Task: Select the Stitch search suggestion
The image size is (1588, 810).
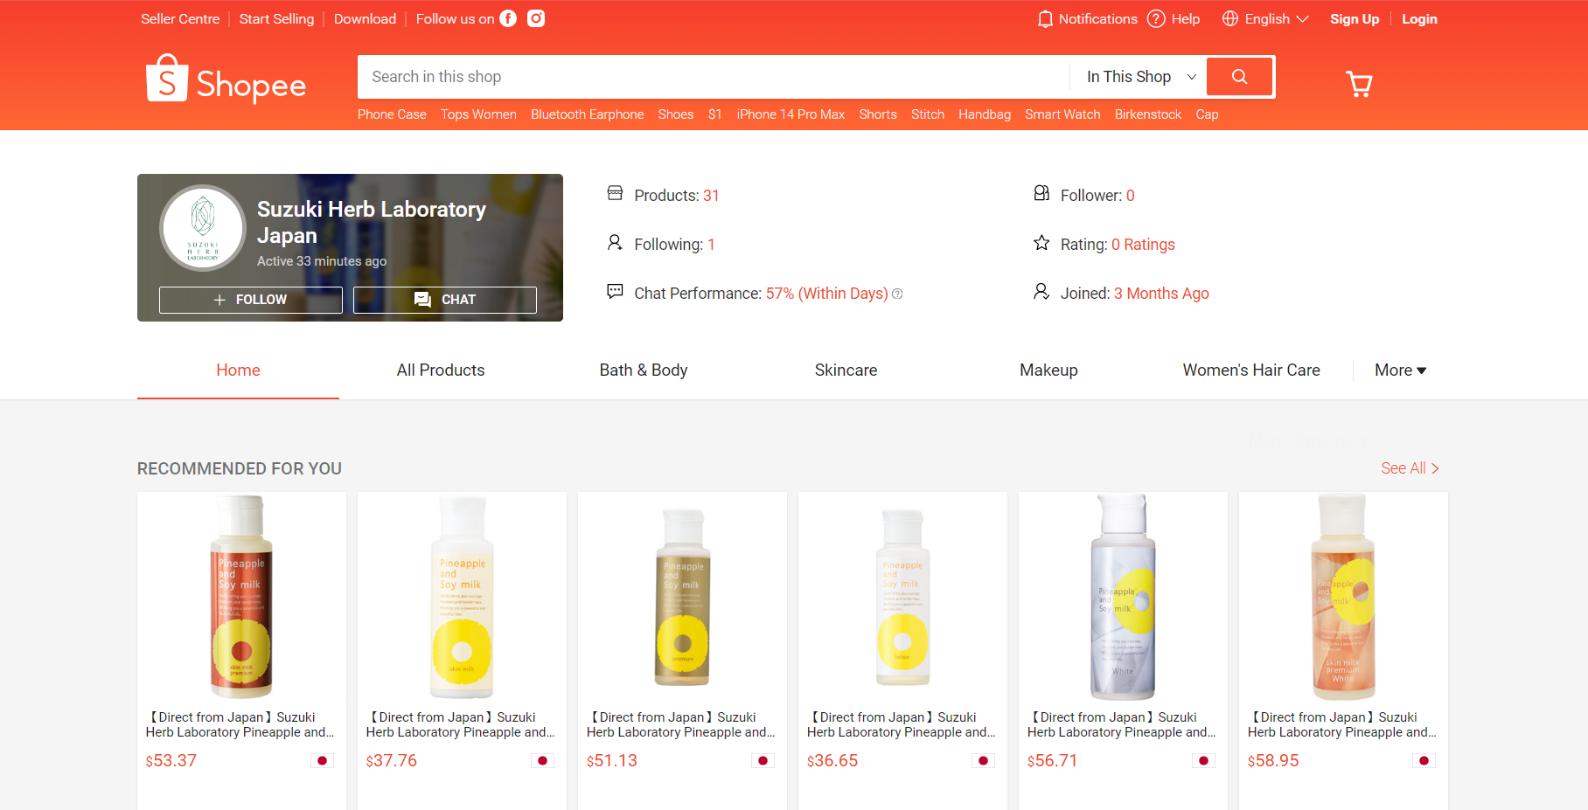Action: (927, 114)
